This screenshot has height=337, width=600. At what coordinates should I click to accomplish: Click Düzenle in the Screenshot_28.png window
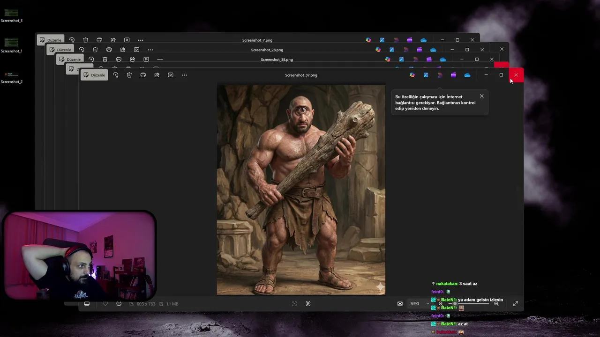[60, 50]
